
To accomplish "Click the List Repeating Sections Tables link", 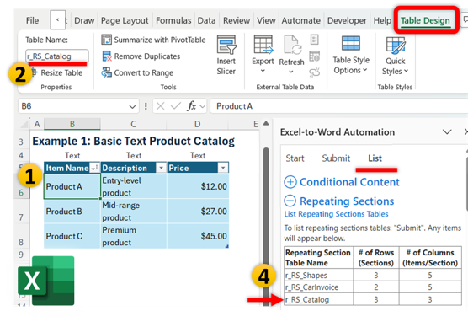I will coord(336,214).
